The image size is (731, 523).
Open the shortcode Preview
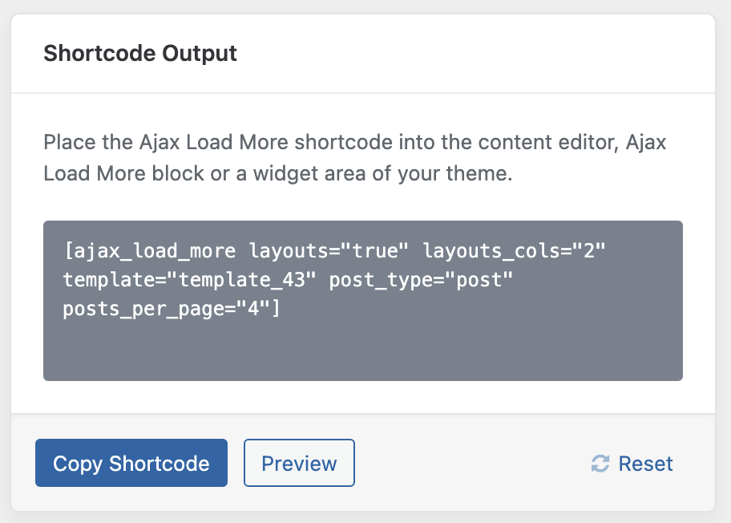(x=299, y=463)
